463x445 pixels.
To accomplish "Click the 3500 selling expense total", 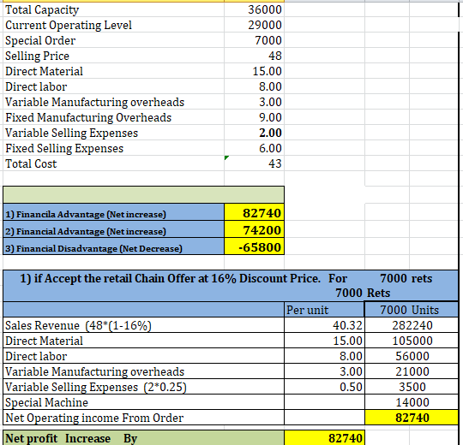I will point(412,387).
